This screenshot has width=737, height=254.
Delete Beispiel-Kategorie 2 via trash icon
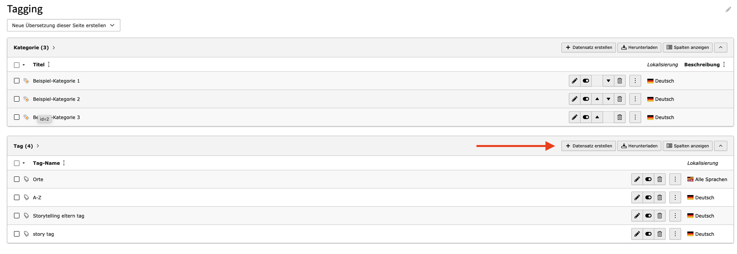[620, 99]
